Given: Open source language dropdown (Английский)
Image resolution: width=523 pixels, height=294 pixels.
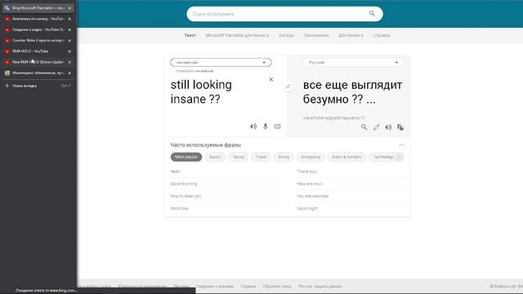Looking at the screenshot, I should coord(221,62).
